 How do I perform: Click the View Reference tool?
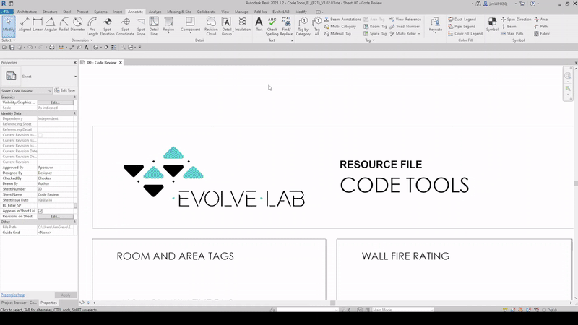pos(405,19)
